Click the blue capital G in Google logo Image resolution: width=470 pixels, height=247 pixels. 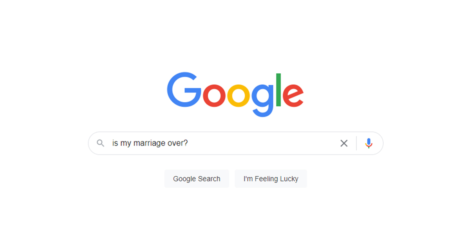(184, 90)
